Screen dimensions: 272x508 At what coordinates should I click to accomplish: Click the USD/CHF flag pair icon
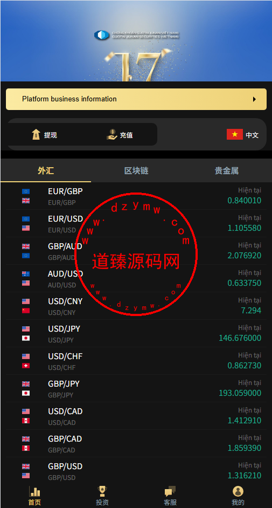[x=26, y=361]
